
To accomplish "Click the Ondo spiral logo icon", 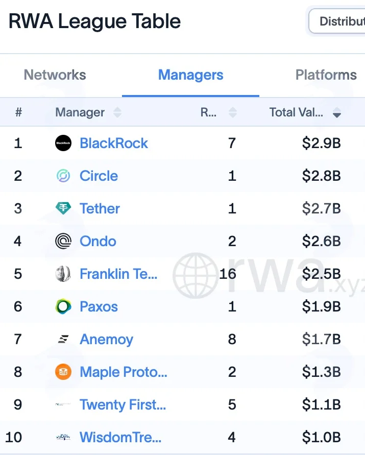I will coord(63,241).
